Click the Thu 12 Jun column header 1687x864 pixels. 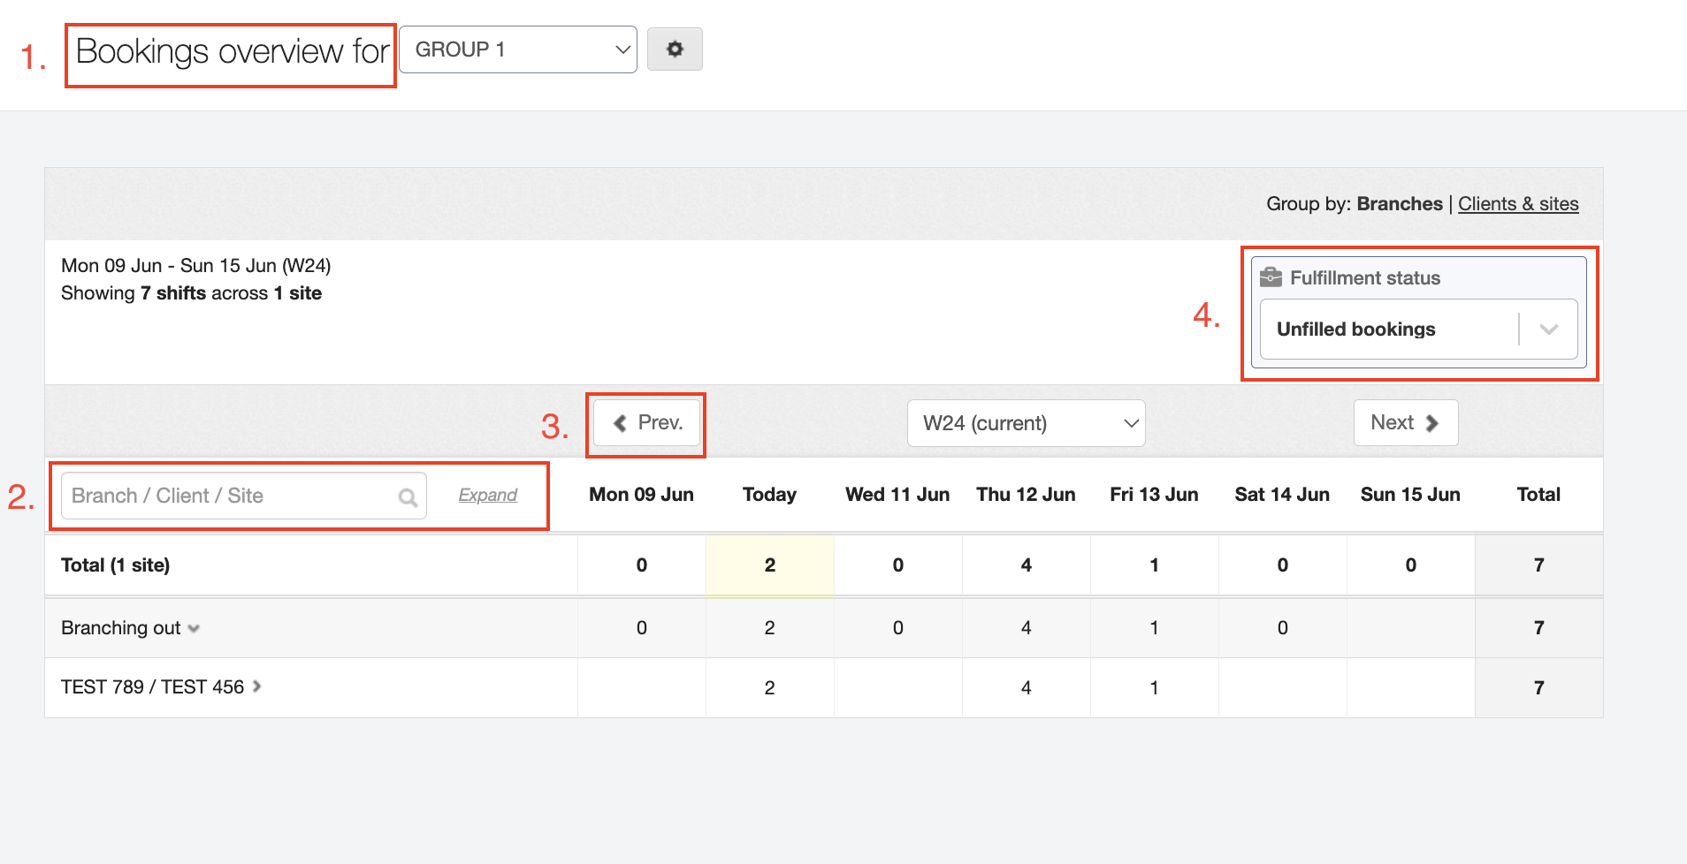[x=1026, y=495]
